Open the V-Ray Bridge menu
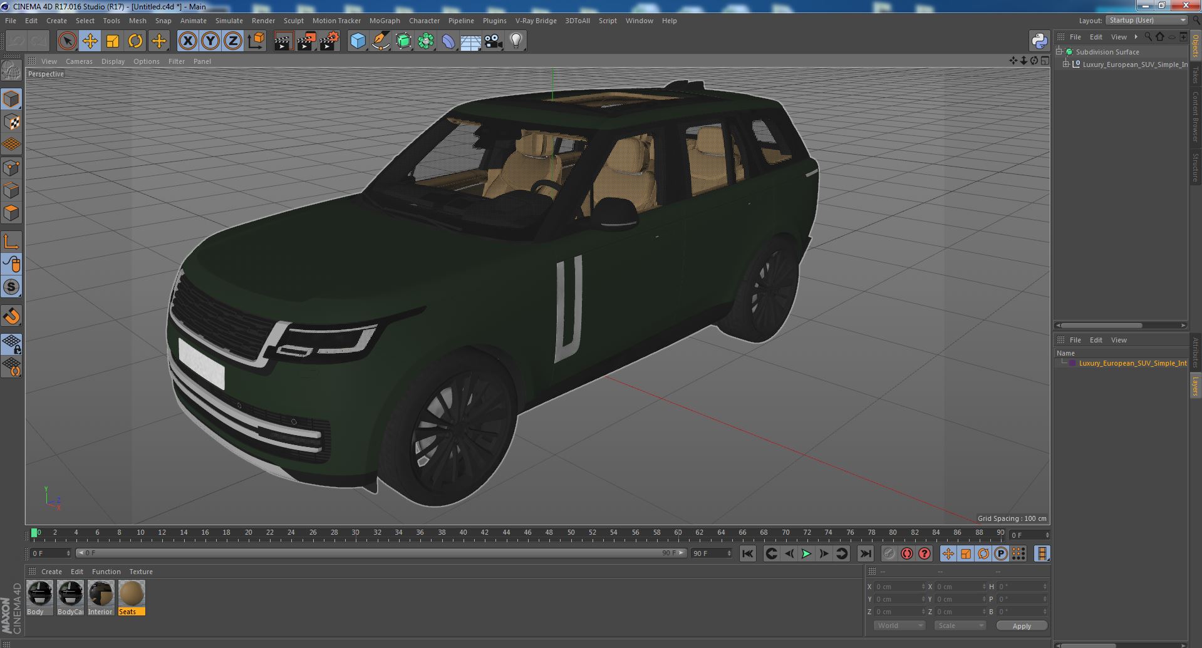1202x648 pixels. (x=536, y=21)
